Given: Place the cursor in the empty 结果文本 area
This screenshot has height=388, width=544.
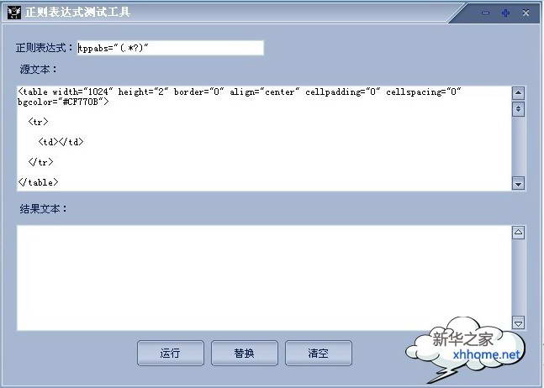Looking at the screenshot, I should coord(264,277).
